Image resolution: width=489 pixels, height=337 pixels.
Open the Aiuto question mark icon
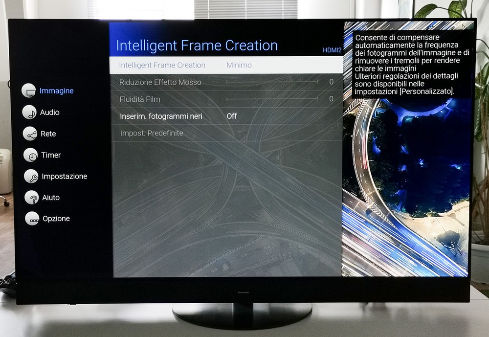[x=32, y=198]
